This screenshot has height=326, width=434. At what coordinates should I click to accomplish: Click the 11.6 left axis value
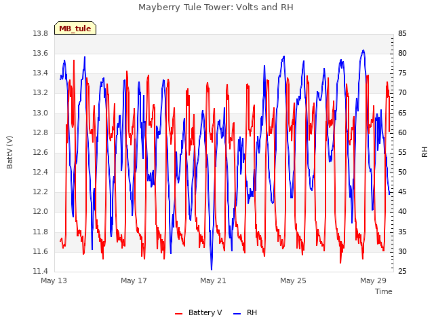(x=41, y=252)
